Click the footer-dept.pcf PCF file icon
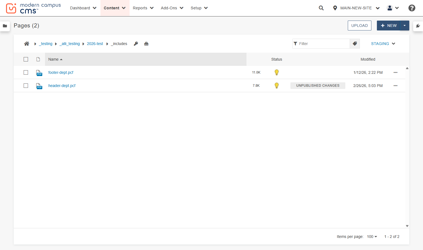423x250 pixels. coord(39,73)
